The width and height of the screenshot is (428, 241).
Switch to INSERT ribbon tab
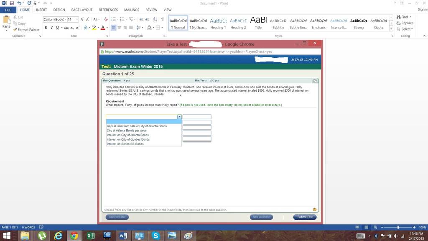41,10
